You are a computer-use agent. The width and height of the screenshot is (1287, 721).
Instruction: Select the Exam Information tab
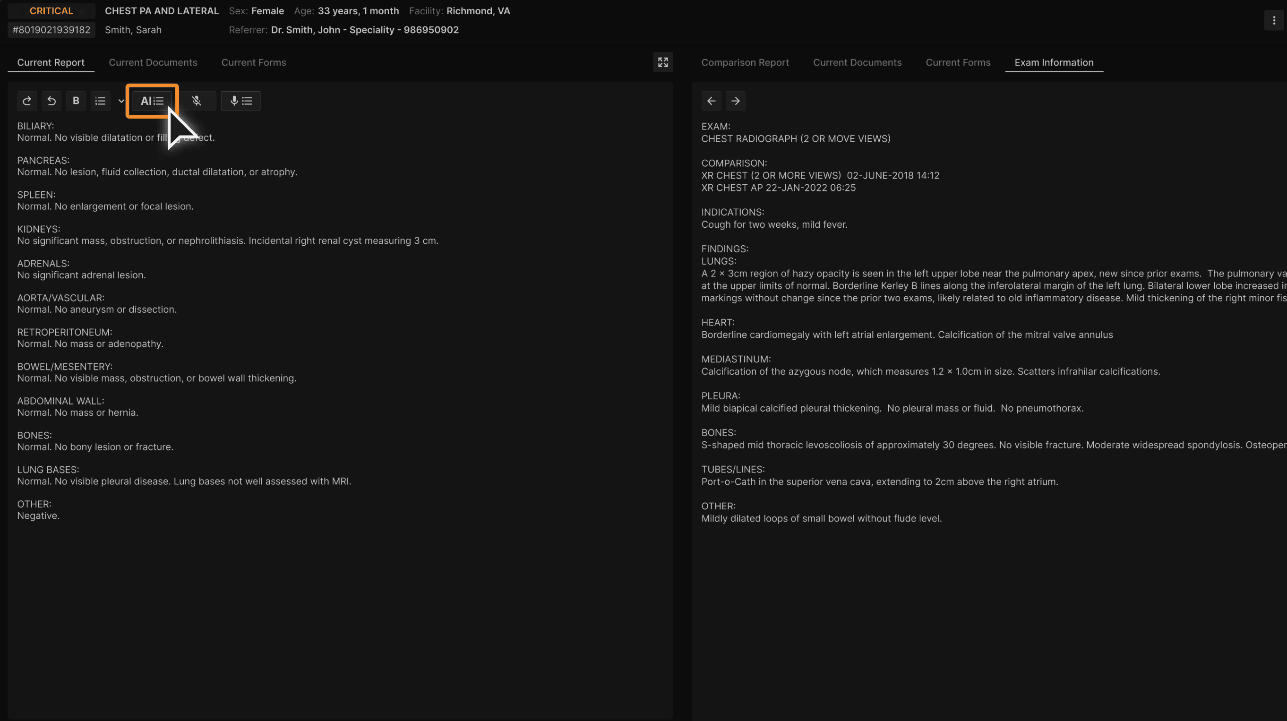(1053, 62)
